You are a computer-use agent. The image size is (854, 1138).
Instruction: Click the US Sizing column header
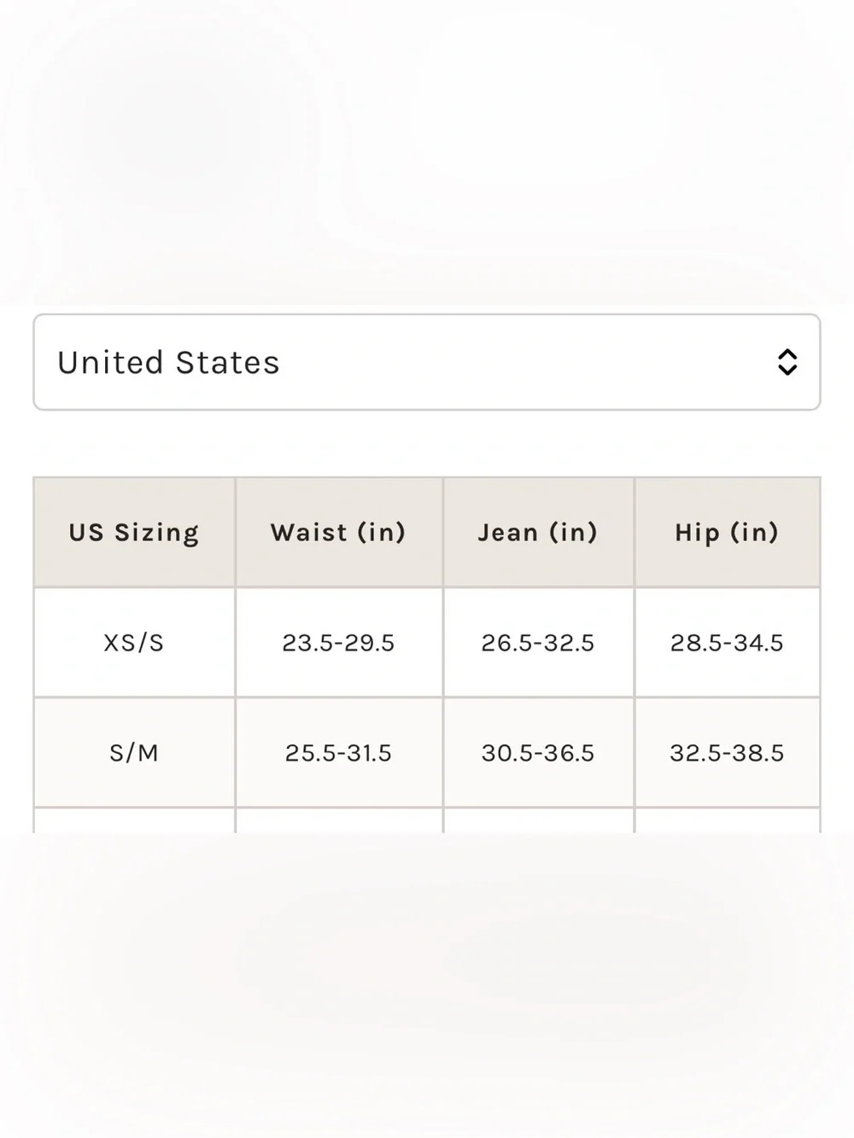(x=134, y=532)
